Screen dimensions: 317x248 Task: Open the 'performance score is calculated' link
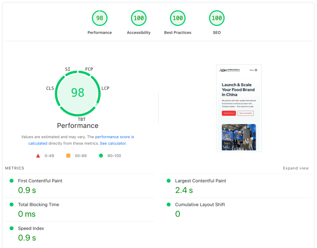[114, 137]
